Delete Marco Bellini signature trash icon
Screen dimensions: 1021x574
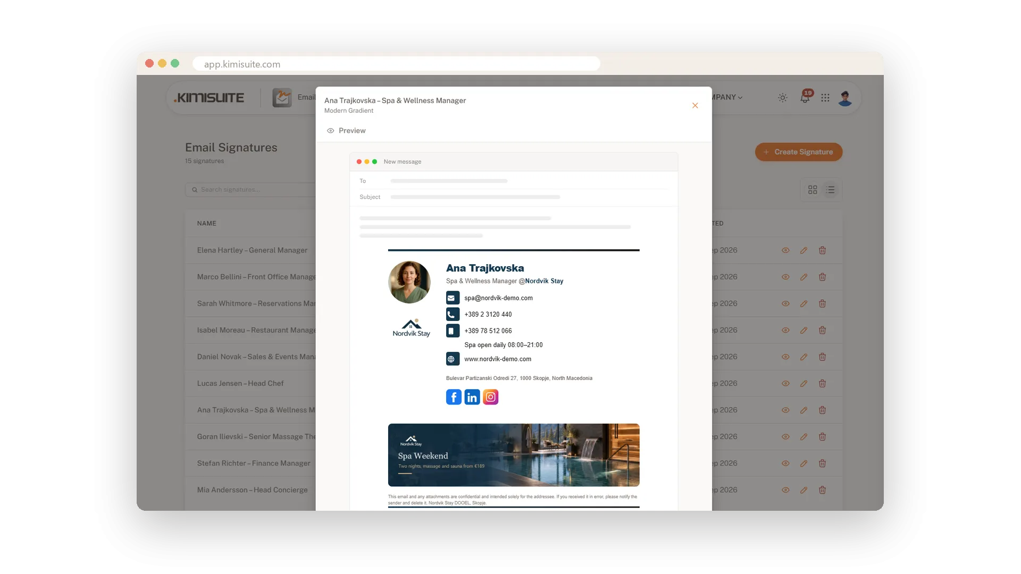coord(822,277)
